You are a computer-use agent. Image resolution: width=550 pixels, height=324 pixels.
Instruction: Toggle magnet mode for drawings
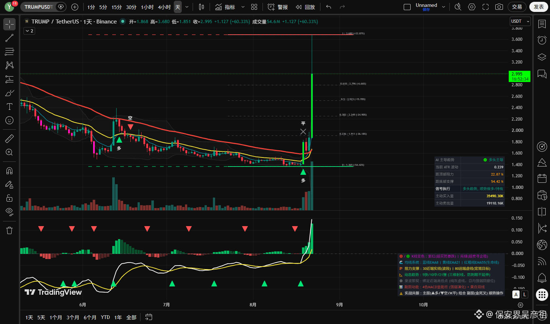pos(9,171)
